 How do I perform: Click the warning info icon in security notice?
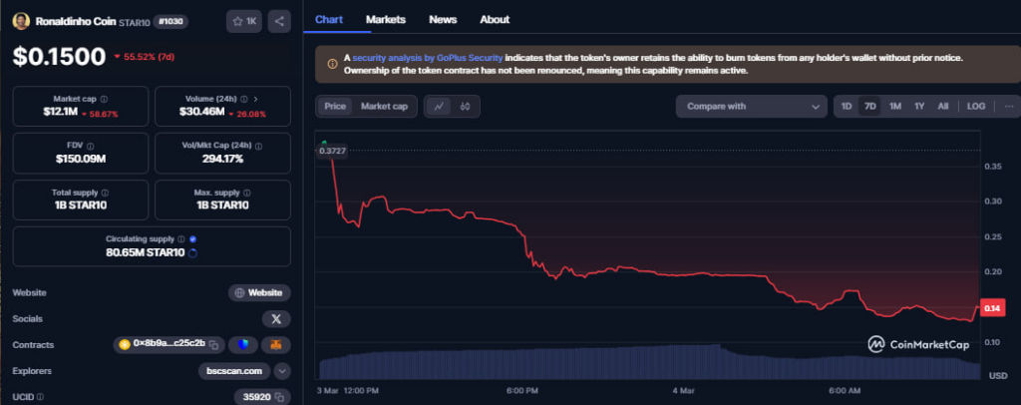332,64
